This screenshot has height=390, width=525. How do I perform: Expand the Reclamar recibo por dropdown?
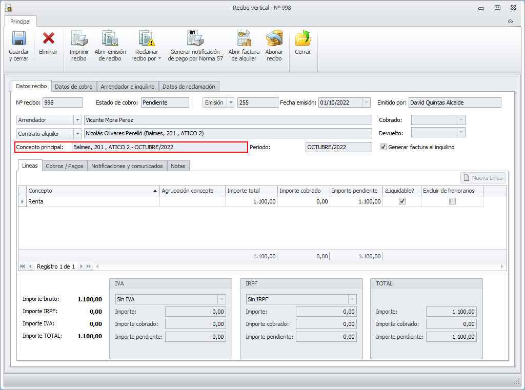point(147,55)
